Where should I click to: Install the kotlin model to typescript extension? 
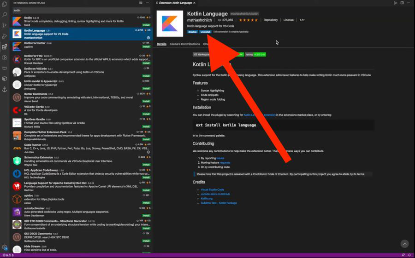tap(146, 88)
